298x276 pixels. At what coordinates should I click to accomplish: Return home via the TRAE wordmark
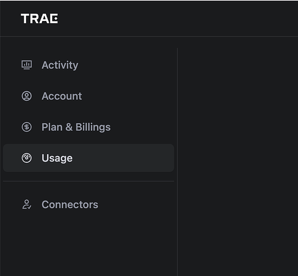coord(39,19)
